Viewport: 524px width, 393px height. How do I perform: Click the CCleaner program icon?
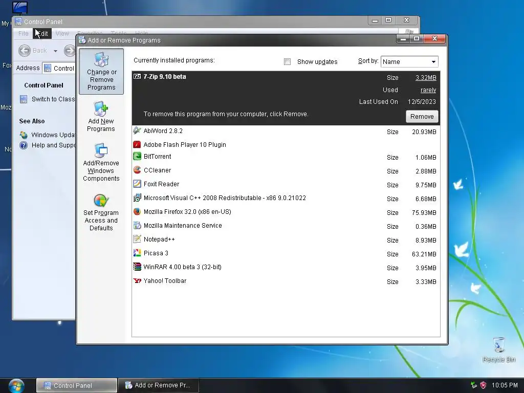click(137, 170)
